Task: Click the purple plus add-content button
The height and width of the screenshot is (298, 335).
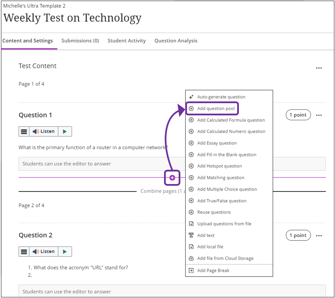Action: [172, 178]
